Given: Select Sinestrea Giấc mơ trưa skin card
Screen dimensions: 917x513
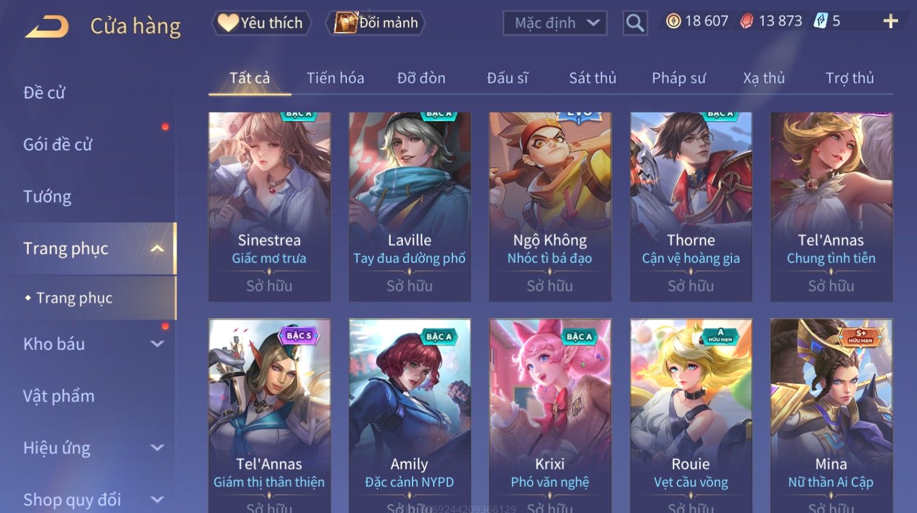Looking at the screenshot, I should (x=270, y=207).
